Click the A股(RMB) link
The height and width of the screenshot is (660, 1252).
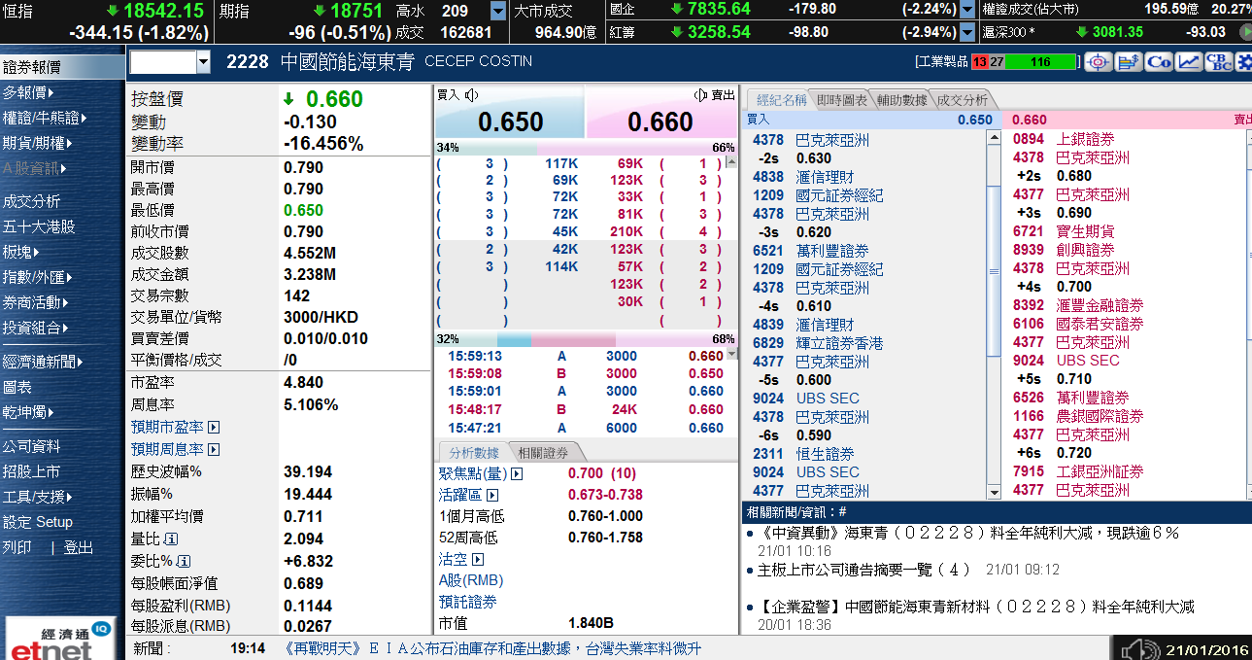click(x=471, y=580)
